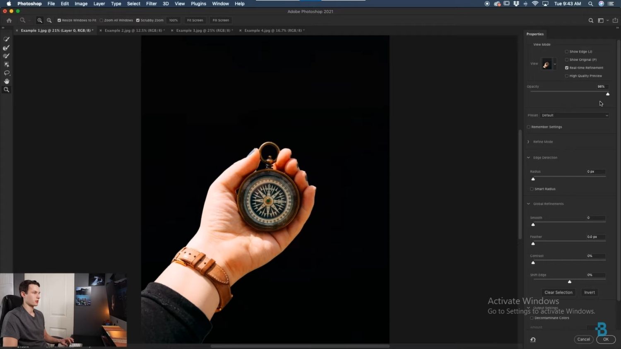
Task: Select the Refine Edge Brush tool
Action: (6, 48)
